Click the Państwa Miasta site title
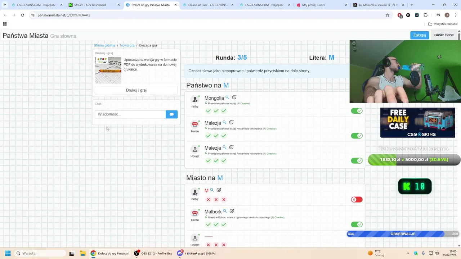This screenshot has height=259, width=461. click(26, 36)
